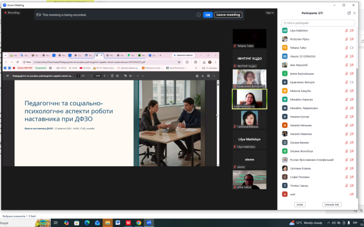Close the Participants panel
The image size is (364, 227).
(x=354, y=13)
